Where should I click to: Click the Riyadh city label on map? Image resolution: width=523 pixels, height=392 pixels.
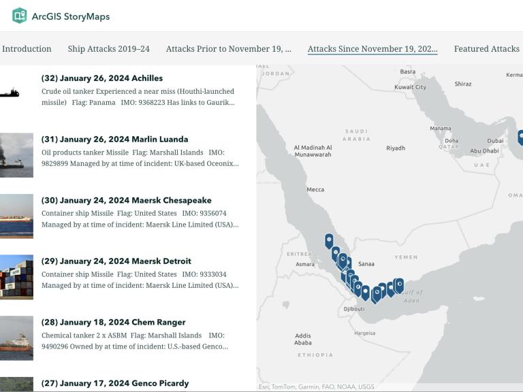[396, 148]
